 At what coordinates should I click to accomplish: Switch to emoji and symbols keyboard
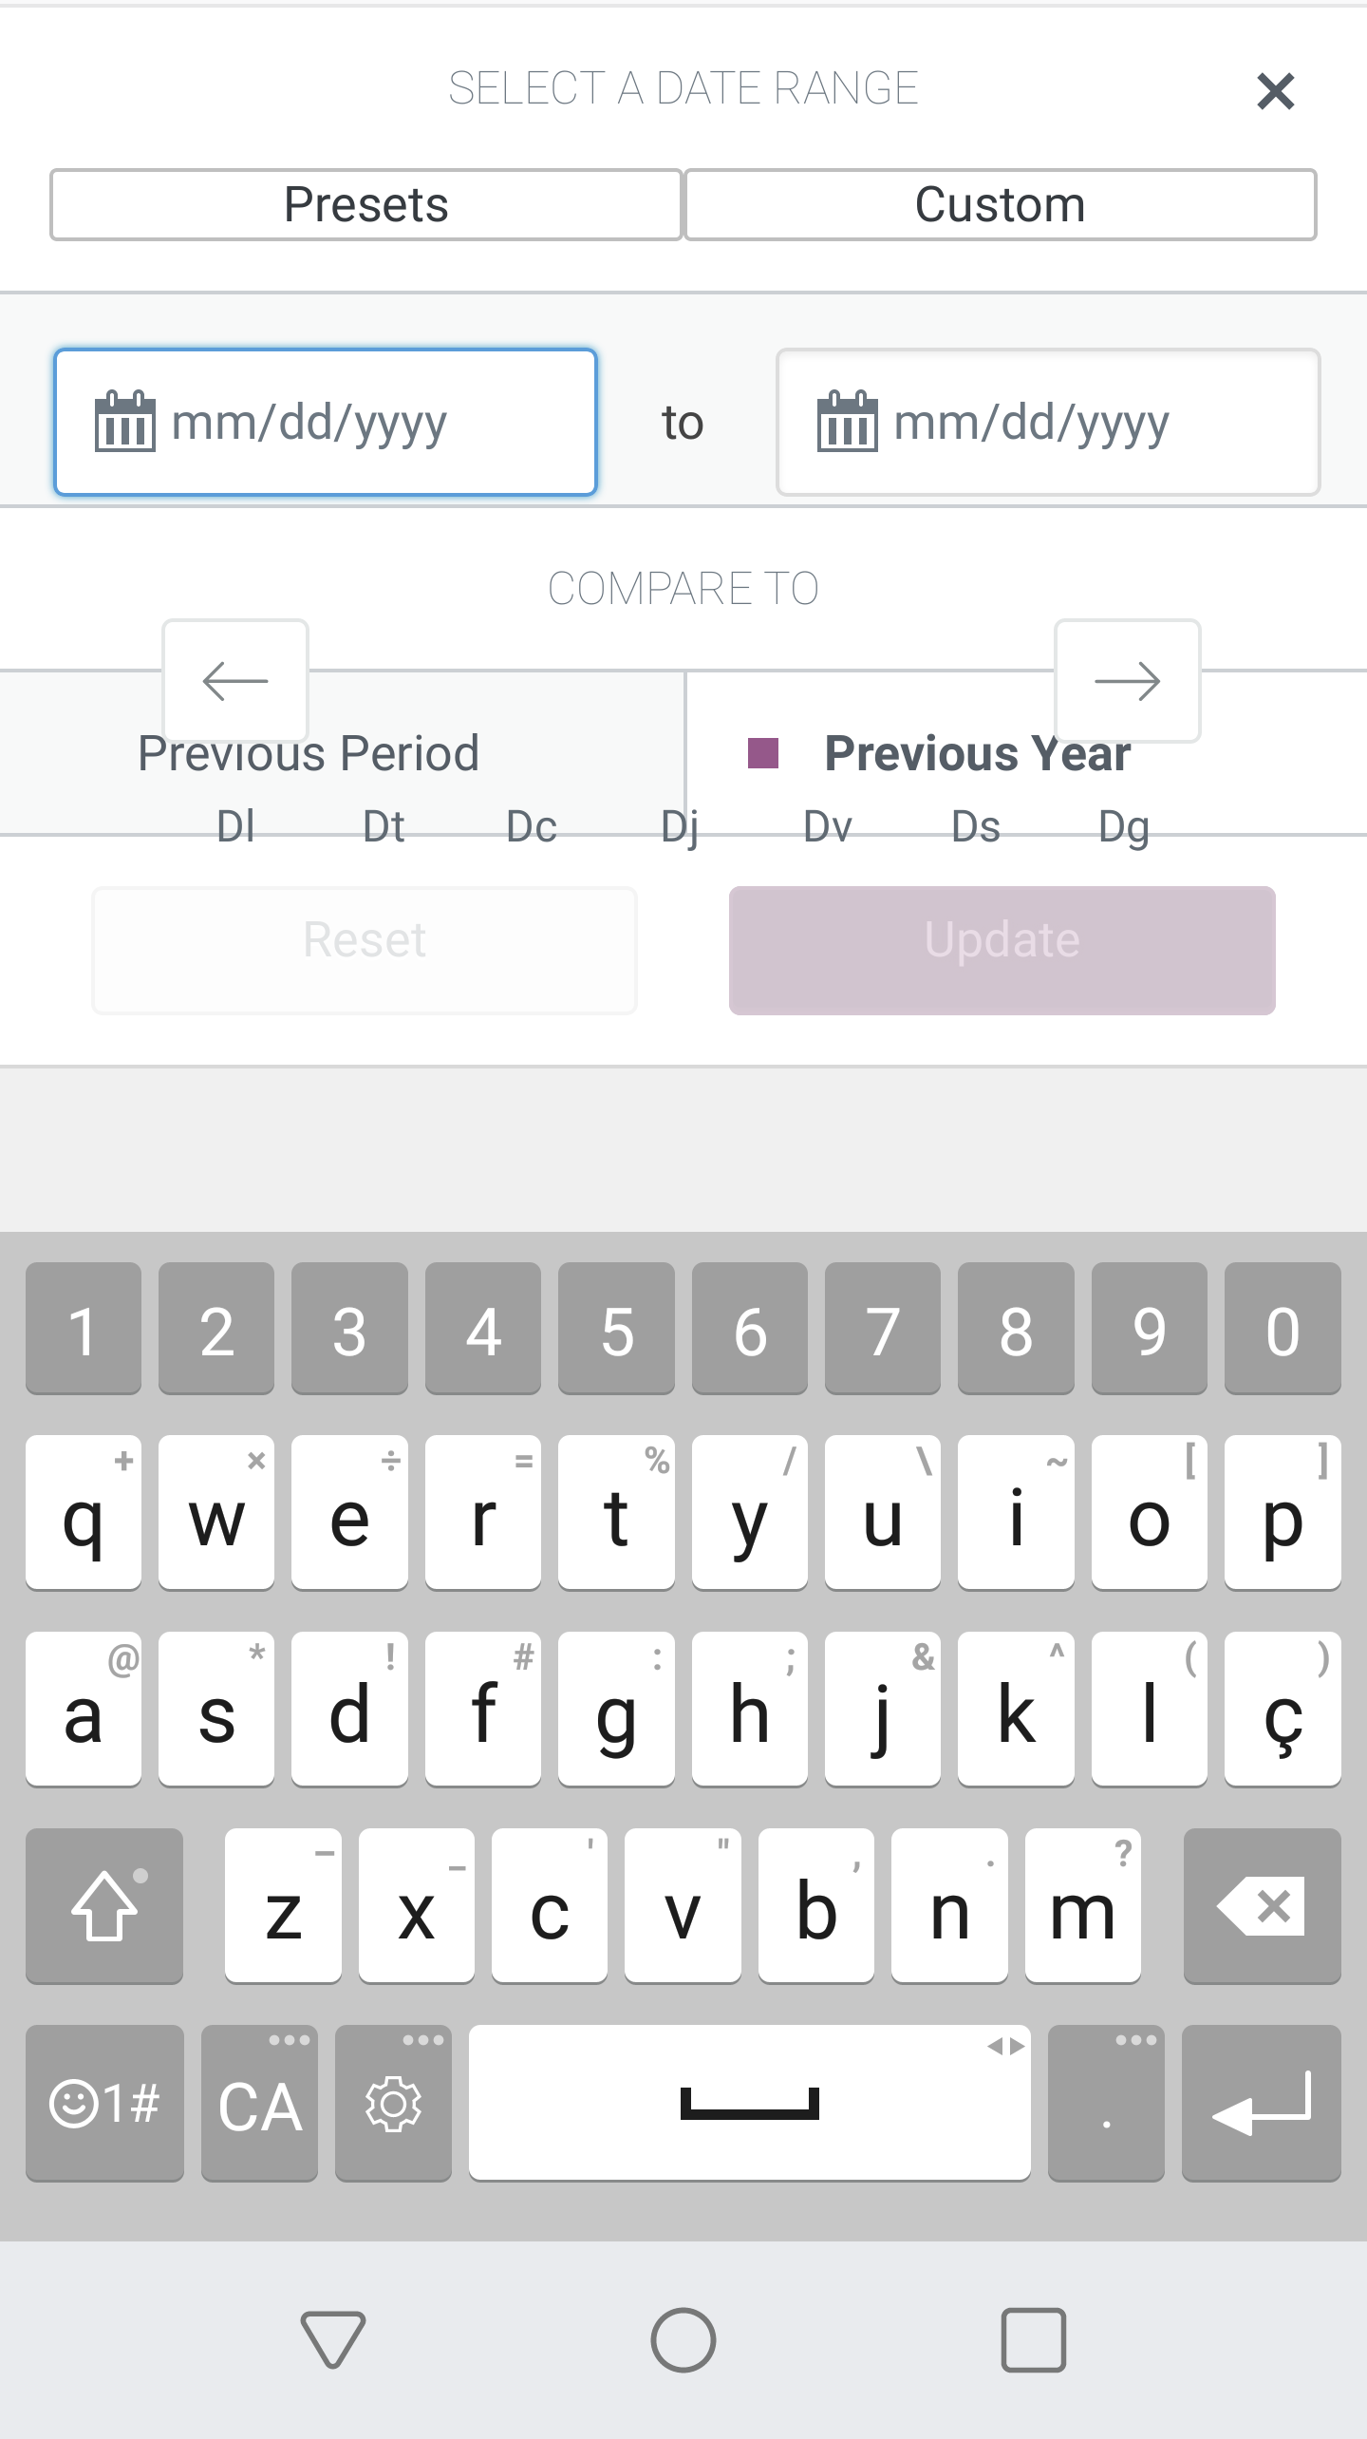(104, 2104)
